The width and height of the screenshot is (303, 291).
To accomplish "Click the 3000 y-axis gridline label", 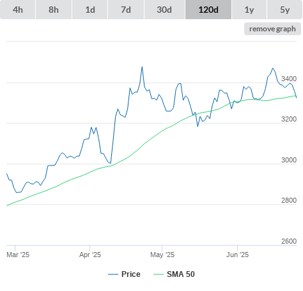I will point(289,160).
